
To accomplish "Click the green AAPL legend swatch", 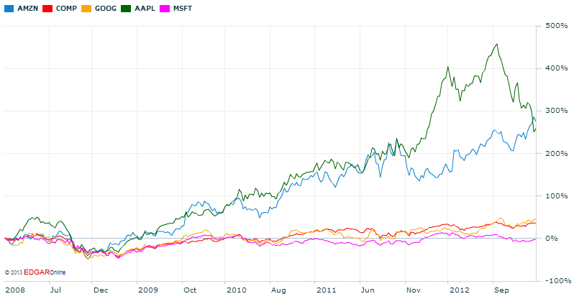I will [x=128, y=9].
